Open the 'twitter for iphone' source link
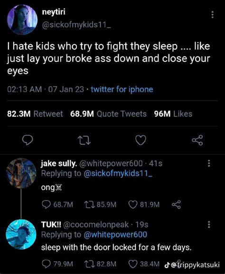 click(122, 89)
